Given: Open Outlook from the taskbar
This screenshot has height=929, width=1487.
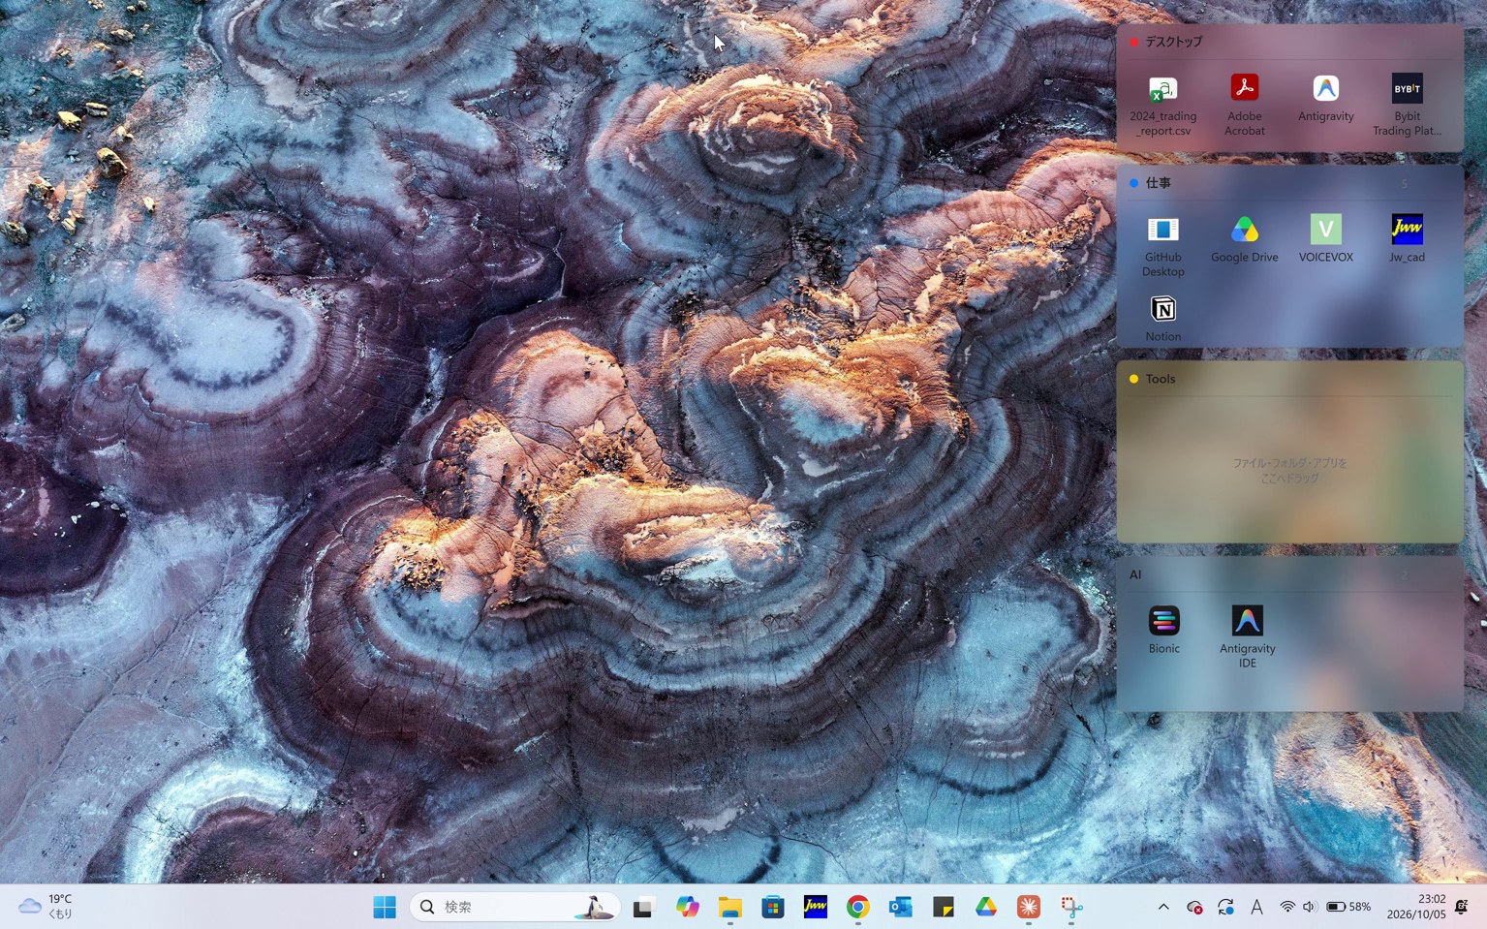Looking at the screenshot, I should (x=901, y=907).
